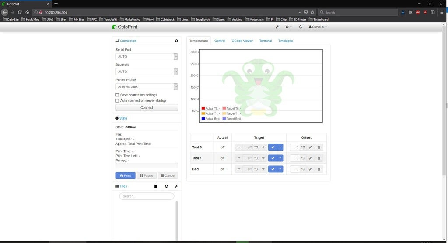Open the Arduino bookmarks folder
Viewport: 448px width, 243px height.
[234, 19]
